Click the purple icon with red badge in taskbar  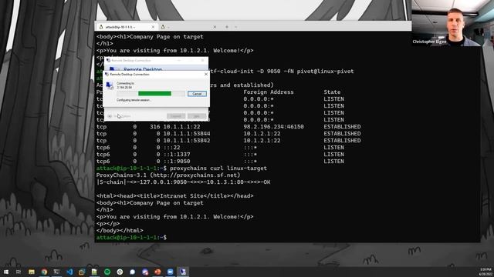(145, 272)
